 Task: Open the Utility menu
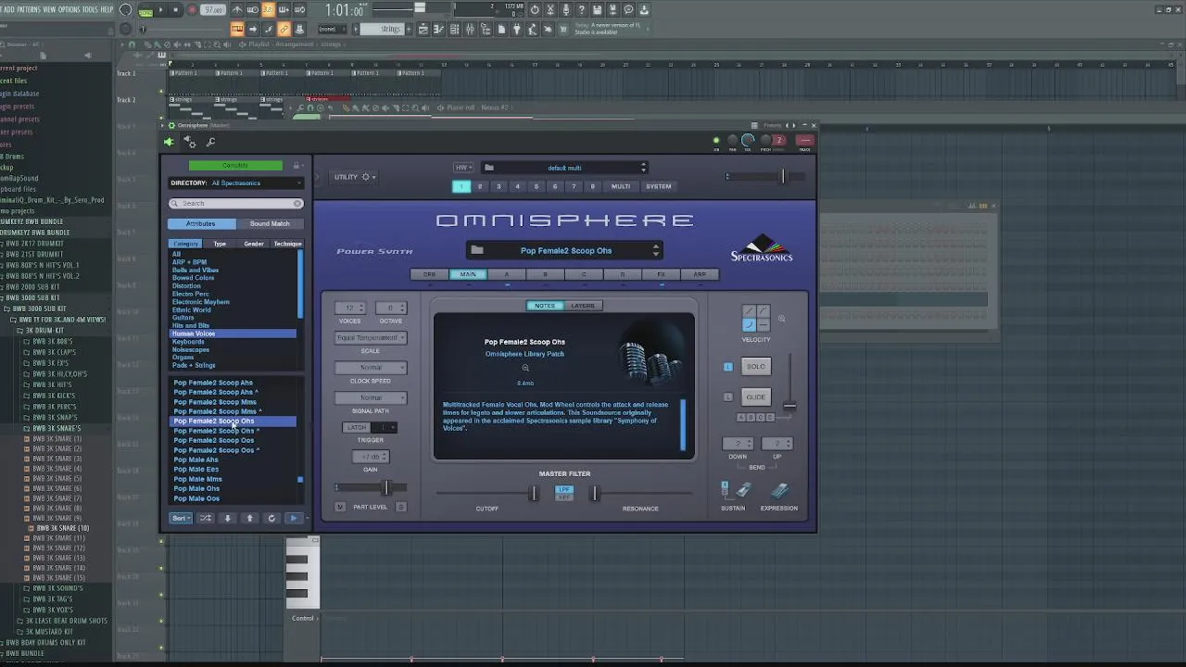[x=354, y=177]
